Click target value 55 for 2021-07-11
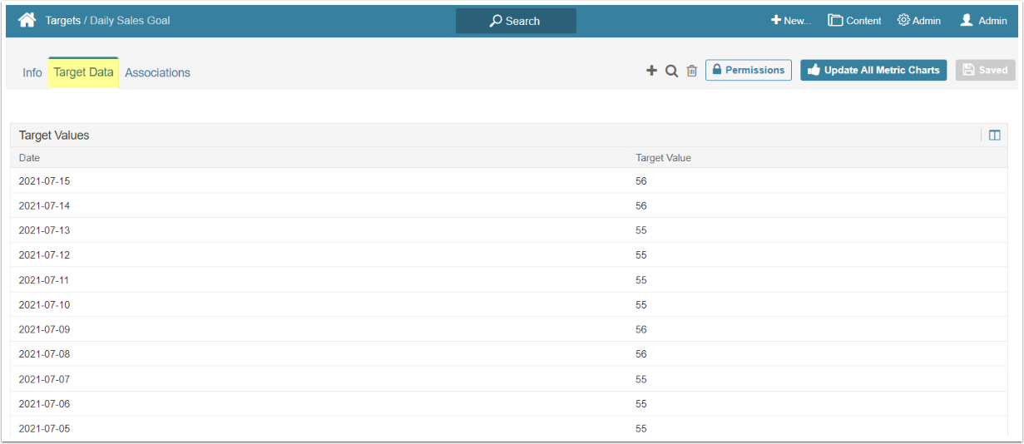The height and width of the screenshot is (444, 1024). [641, 280]
